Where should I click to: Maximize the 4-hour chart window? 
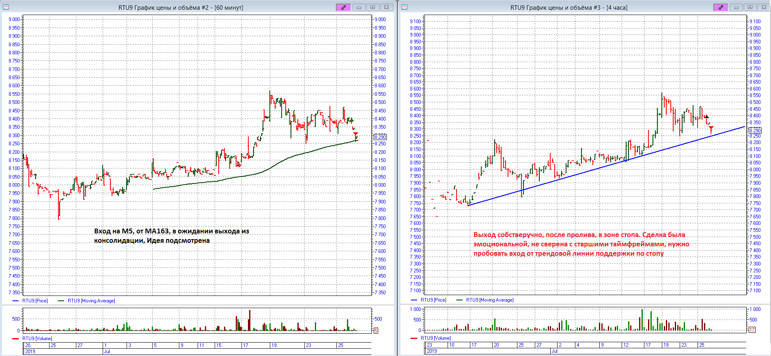(750, 7)
